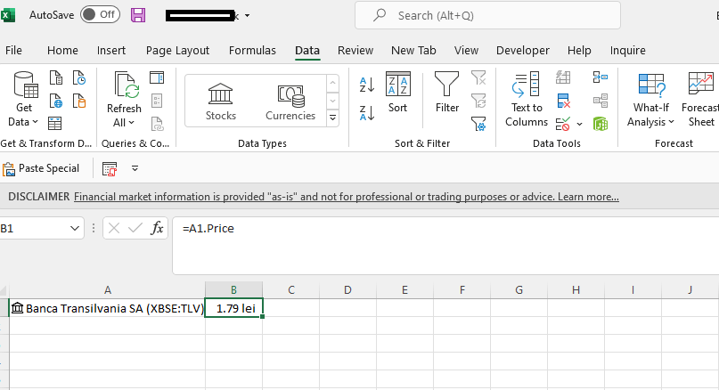This screenshot has height=390, width=719.
Task: Select column C header
Action: click(x=290, y=290)
